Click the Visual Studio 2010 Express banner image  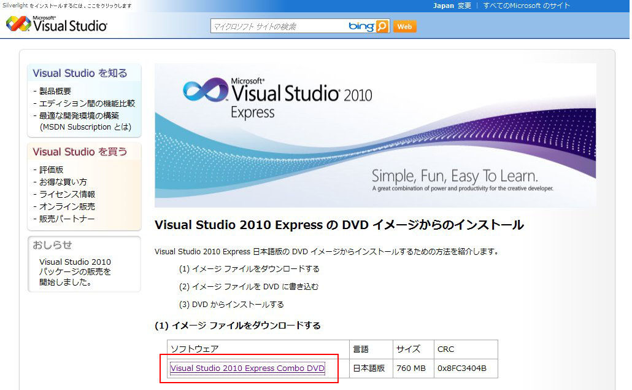point(375,135)
